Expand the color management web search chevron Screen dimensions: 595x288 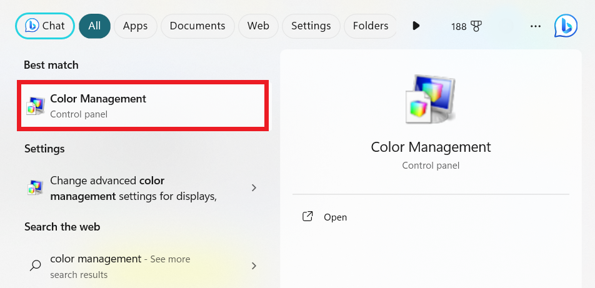pos(254,266)
